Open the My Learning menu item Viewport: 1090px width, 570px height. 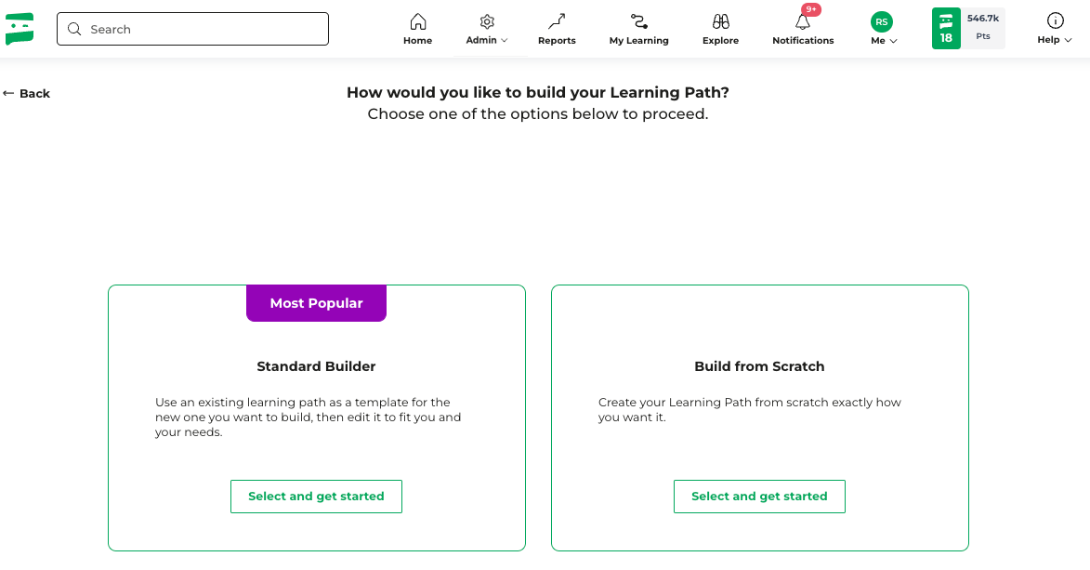click(x=638, y=40)
